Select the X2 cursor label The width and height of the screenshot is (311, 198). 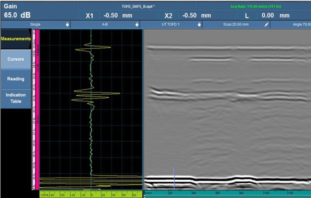click(x=168, y=16)
